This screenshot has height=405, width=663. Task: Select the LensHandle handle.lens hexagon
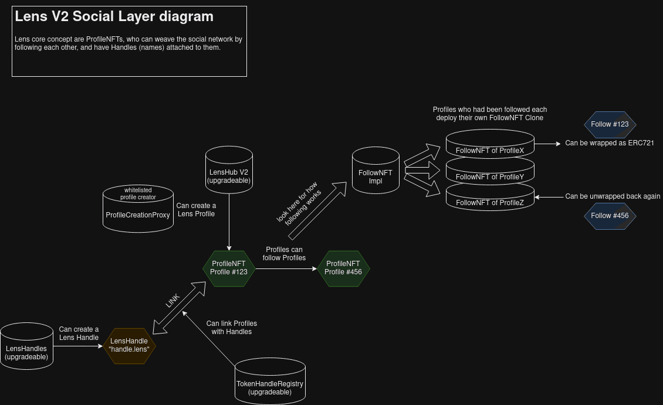tap(129, 345)
